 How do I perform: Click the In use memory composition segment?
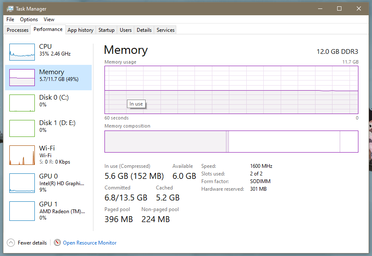(166, 141)
